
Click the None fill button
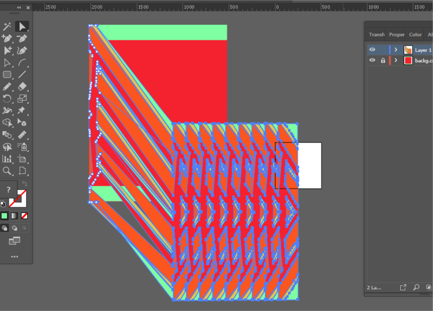click(x=24, y=216)
